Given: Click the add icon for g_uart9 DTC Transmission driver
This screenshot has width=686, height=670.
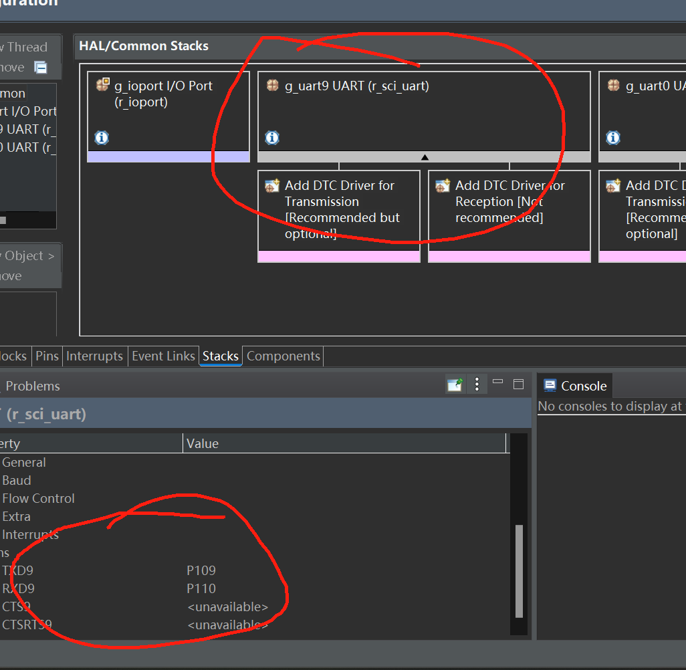Looking at the screenshot, I should pyautogui.click(x=272, y=185).
